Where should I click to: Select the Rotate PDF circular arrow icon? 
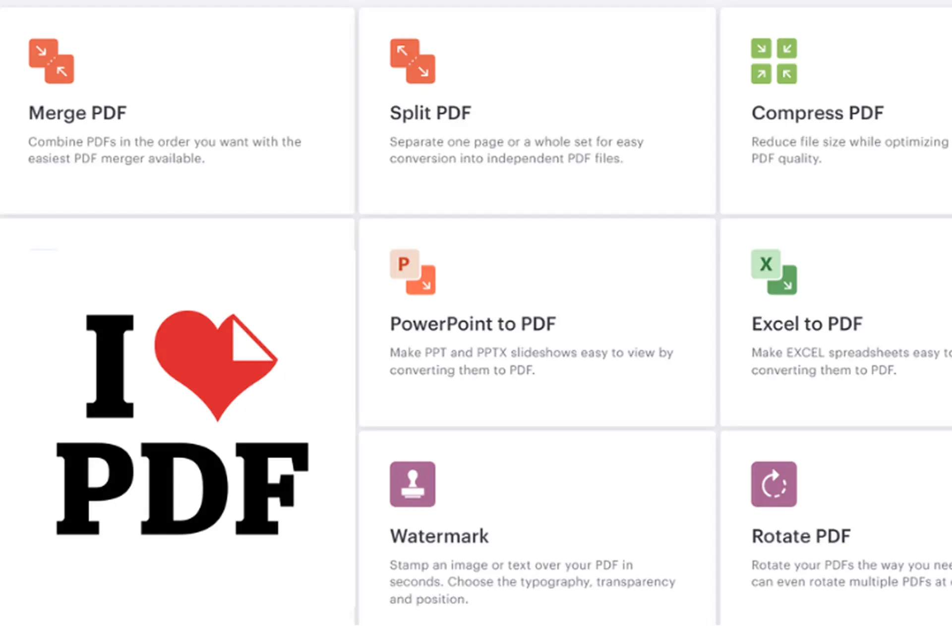pos(774,484)
